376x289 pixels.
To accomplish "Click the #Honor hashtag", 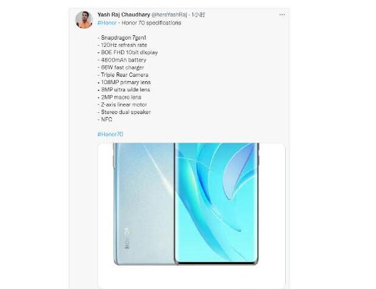I will [x=107, y=23].
